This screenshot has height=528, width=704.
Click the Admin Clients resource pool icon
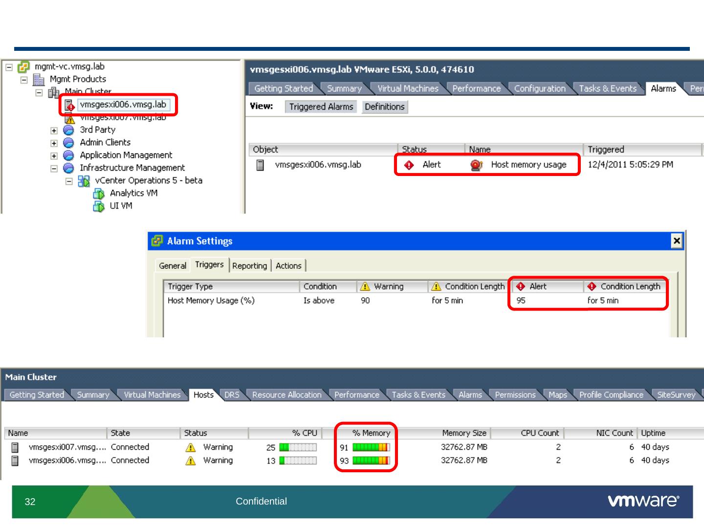69,143
